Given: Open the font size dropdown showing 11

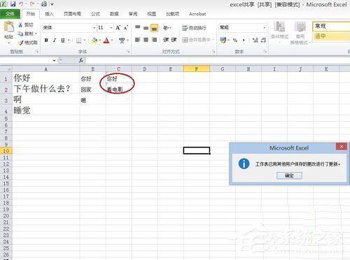Looking at the screenshot, I should coord(111,28).
